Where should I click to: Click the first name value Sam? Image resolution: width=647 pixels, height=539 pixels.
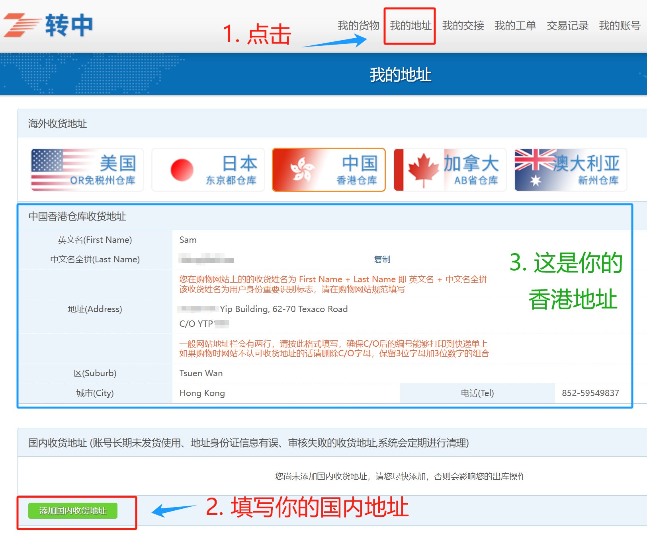(x=188, y=240)
